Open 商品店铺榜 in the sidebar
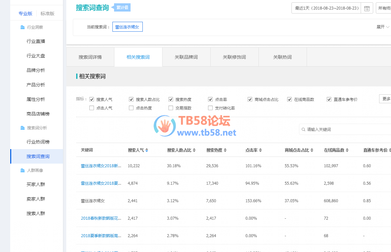 coord(38,114)
